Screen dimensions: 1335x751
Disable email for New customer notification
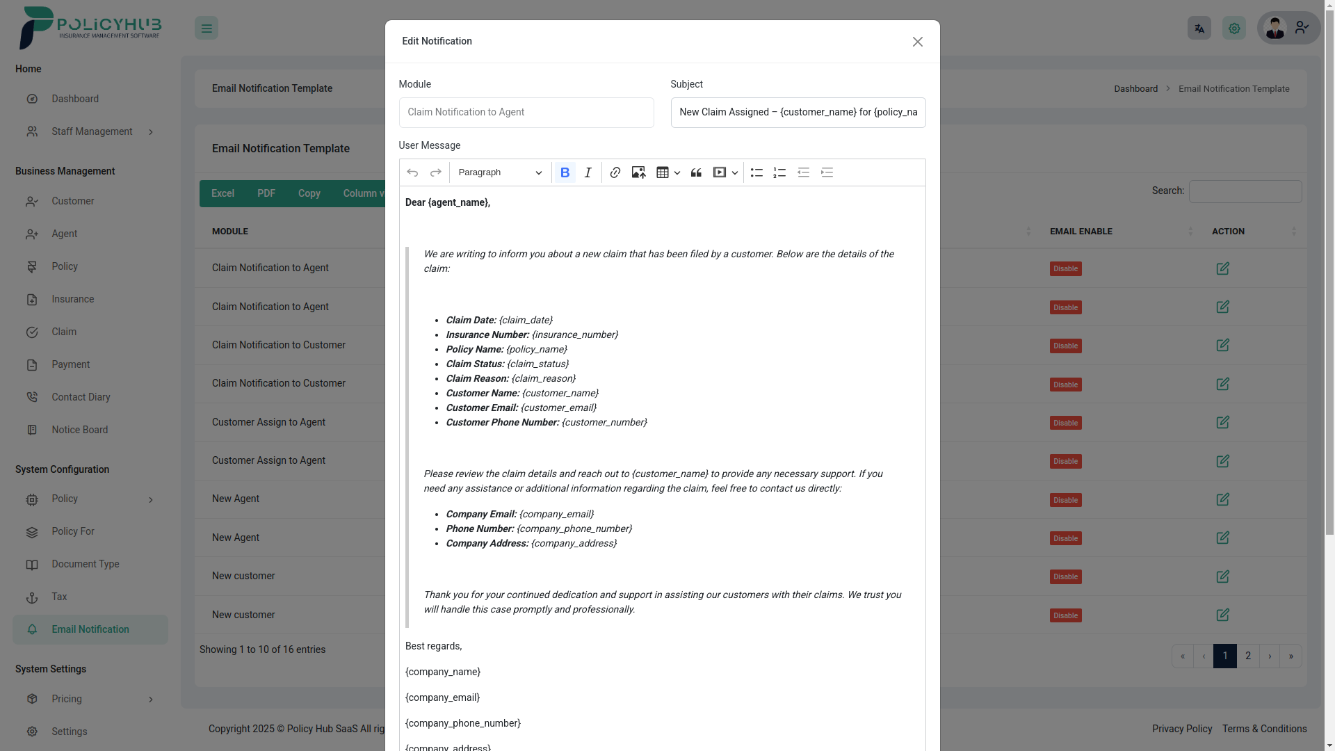click(x=1065, y=576)
